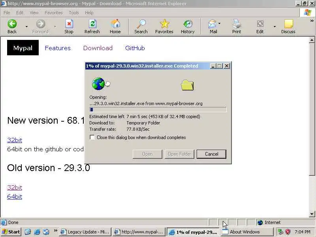Switch to the www.mypal taskbar window
The height and width of the screenshot is (237, 316).
tap(139, 232)
